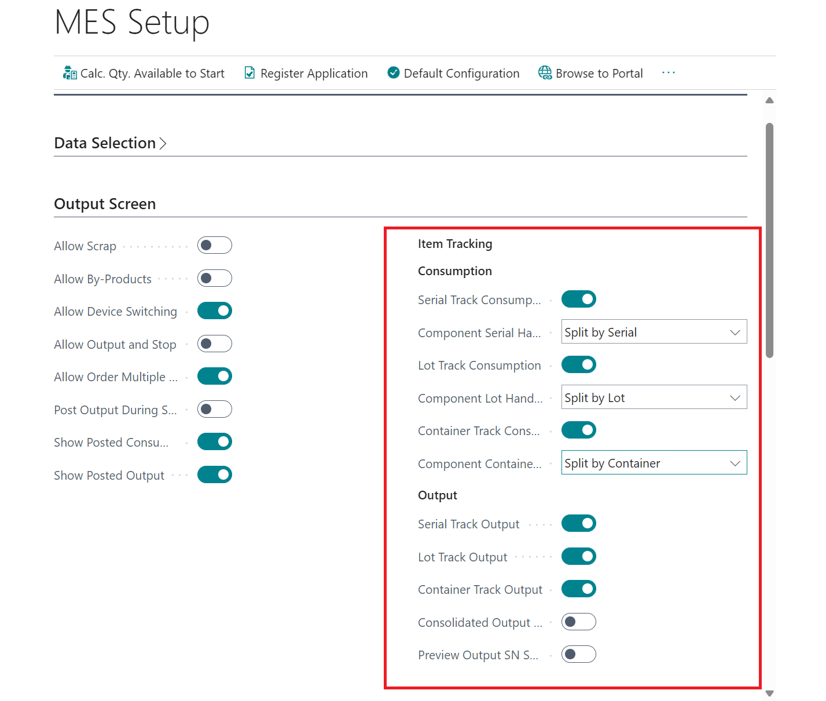Click the scrollbar down arrow icon
Viewport: 826px width, 701px height.
coord(769,693)
